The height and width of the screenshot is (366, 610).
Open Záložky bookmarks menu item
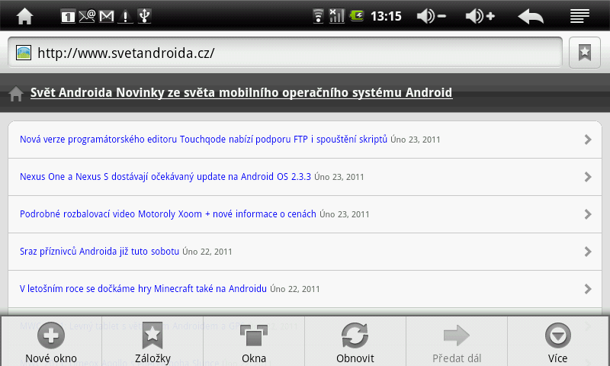coord(152,342)
